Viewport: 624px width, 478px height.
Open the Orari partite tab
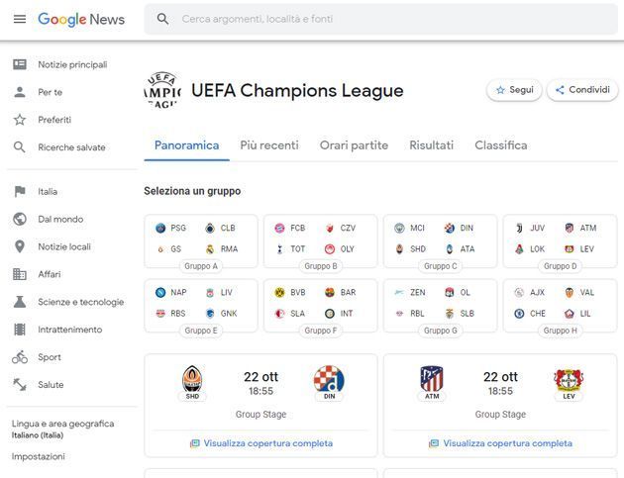coord(354,145)
